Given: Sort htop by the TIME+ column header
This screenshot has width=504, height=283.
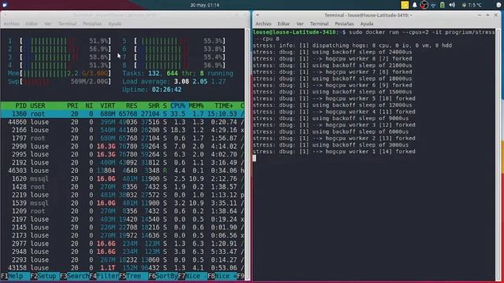Looking at the screenshot, I should 224,105.
